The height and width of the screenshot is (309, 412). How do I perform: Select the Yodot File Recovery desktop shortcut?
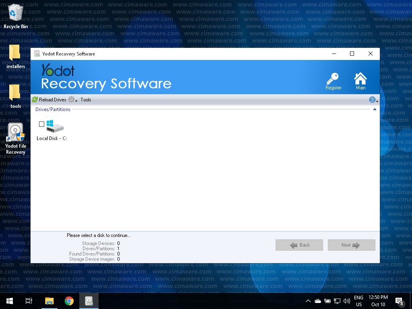pyautogui.click(x=16, y=139)
